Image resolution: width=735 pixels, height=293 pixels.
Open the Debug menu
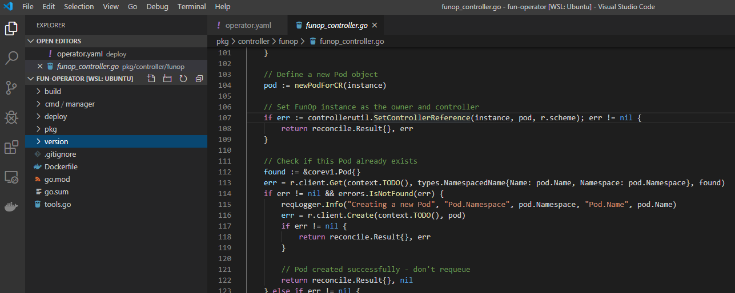tap(158, 7)
